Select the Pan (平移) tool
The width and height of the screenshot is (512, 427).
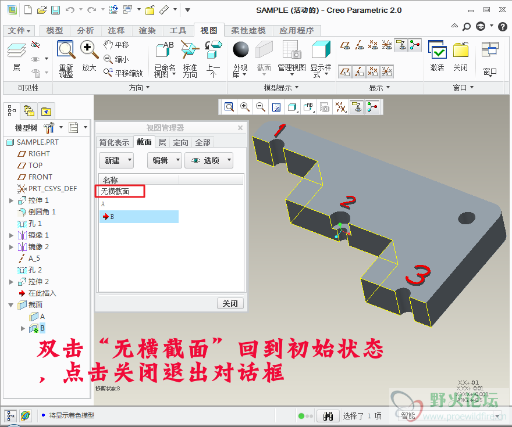116,45
